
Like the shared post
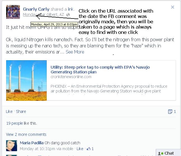tap(9, 111)
